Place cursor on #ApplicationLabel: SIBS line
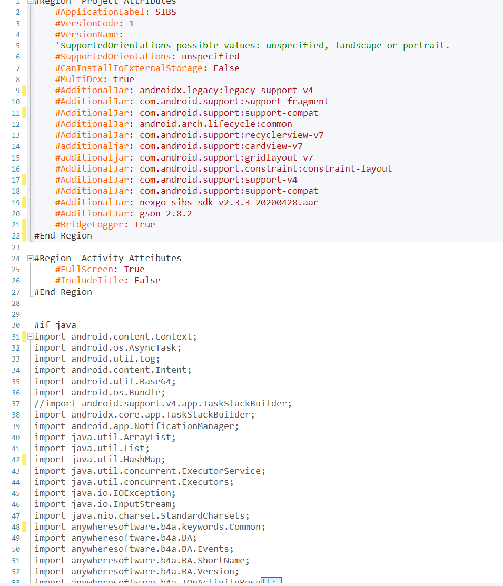Screen dimensions: 503x586 [x=115, y=12]
